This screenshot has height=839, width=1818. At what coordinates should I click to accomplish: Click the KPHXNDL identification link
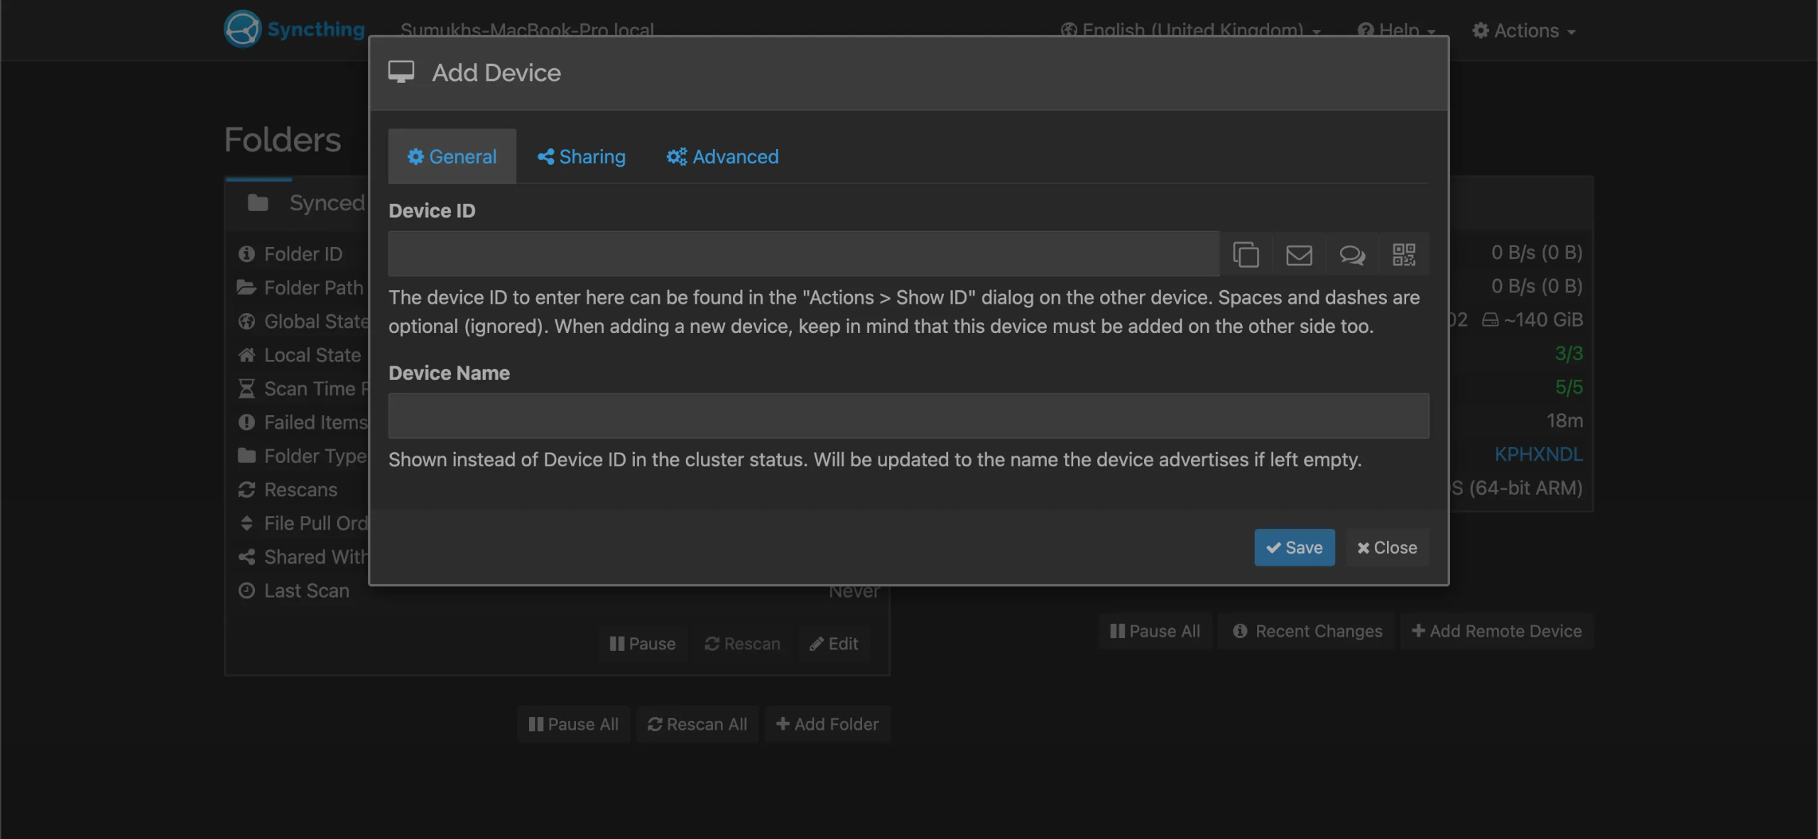pyautogui.click(x=1538, y=454)
